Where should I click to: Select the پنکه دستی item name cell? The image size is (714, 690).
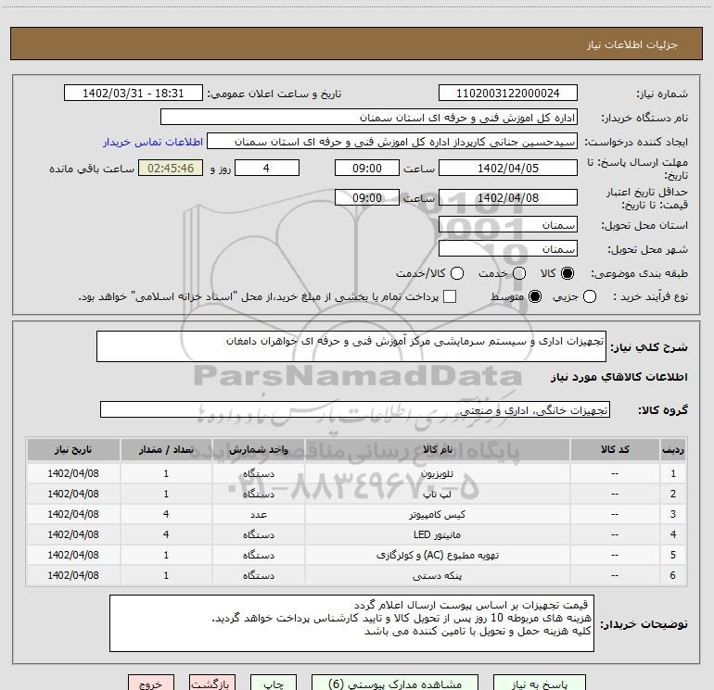click(x=437, y=576)
